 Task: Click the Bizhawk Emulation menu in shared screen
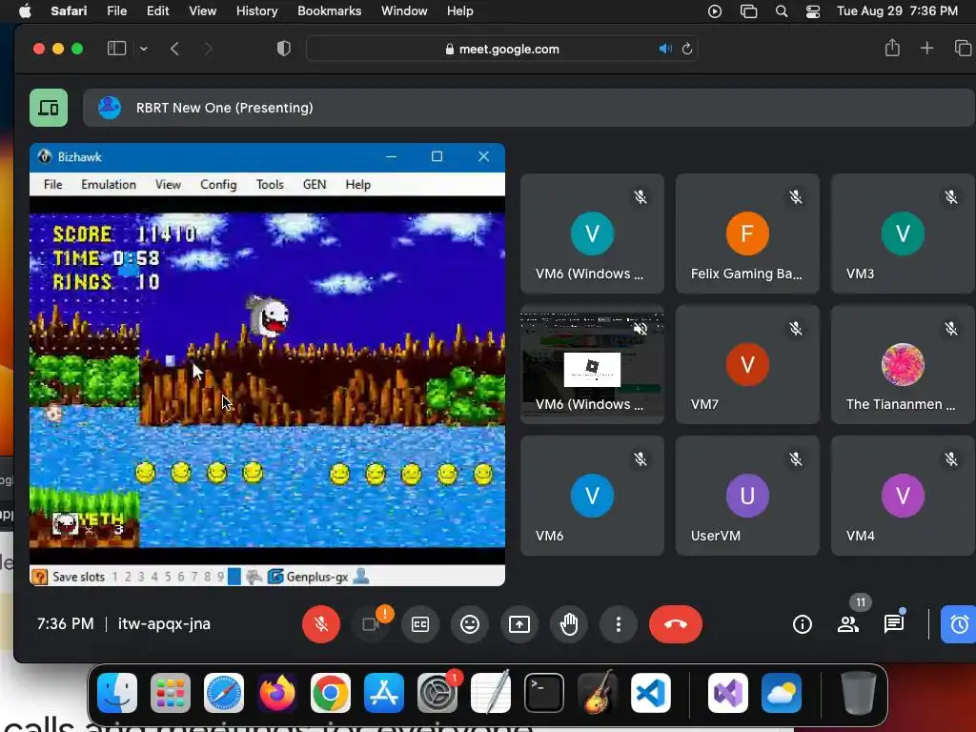pos(109,184)
